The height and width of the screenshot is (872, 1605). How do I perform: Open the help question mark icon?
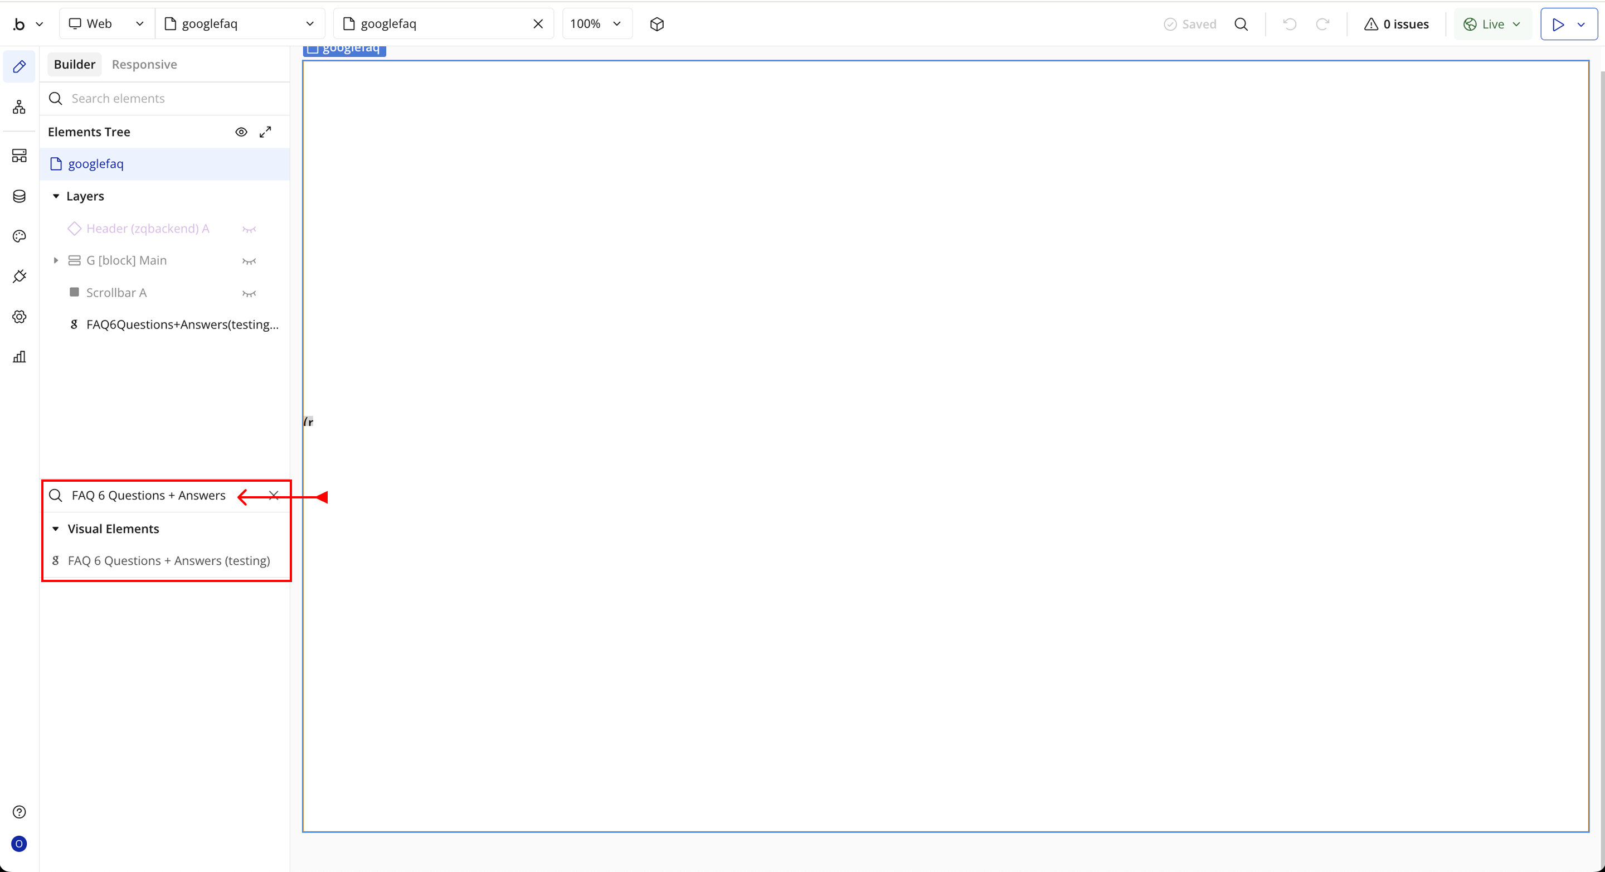[x=20, y=812]
